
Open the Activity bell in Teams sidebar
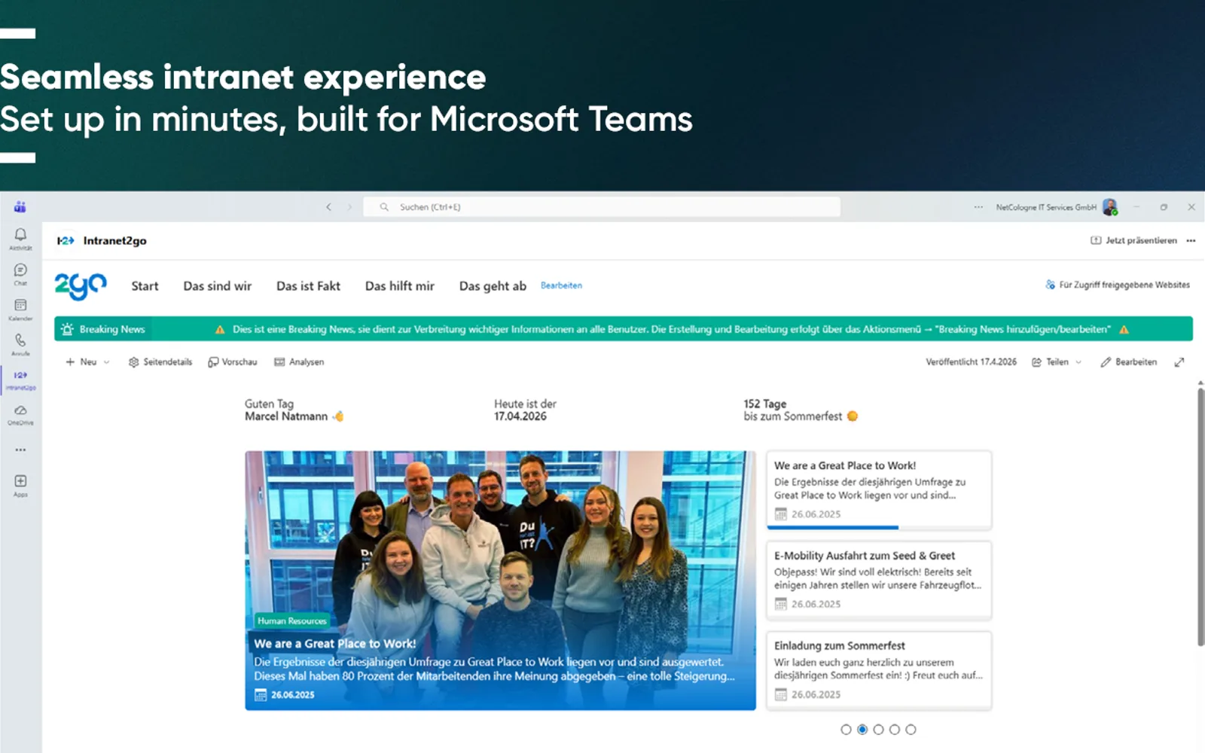(20, 239)
